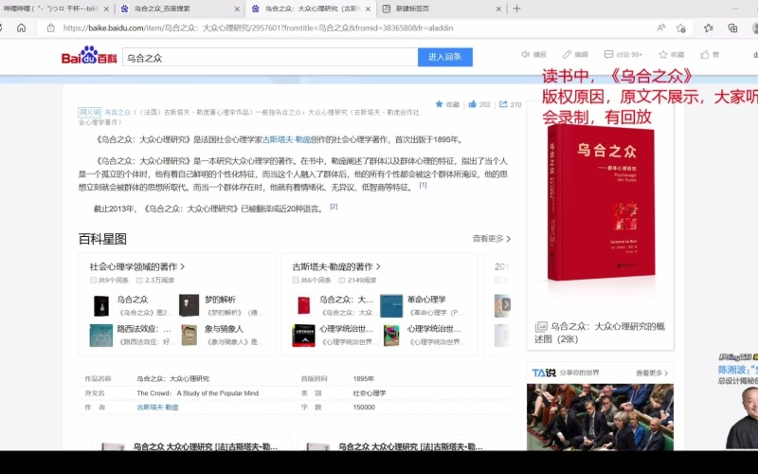Expand 古斯塔夫·勒庞的著作 collection
758x474 pixels.
tap(336, 266)
